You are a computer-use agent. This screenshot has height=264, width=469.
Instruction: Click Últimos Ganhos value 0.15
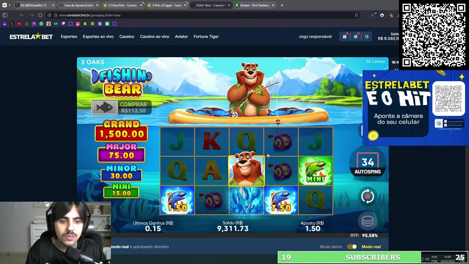[x=153, y=229]
